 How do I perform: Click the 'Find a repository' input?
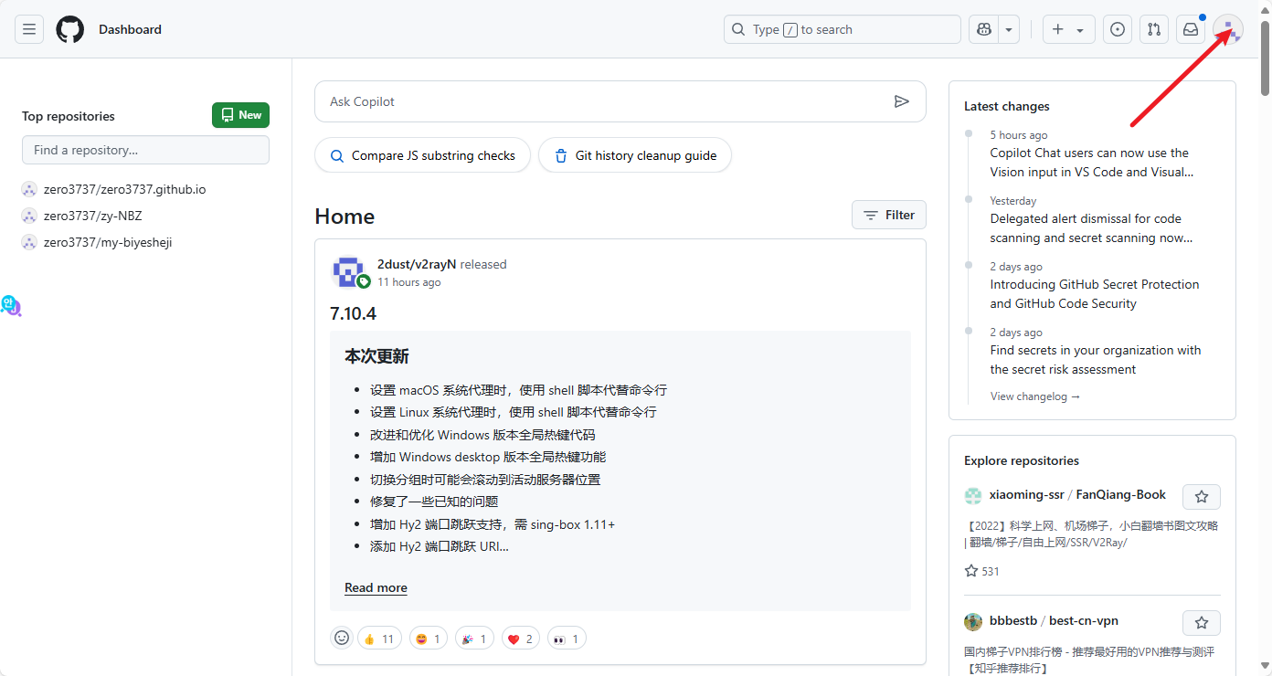point(145,150)
